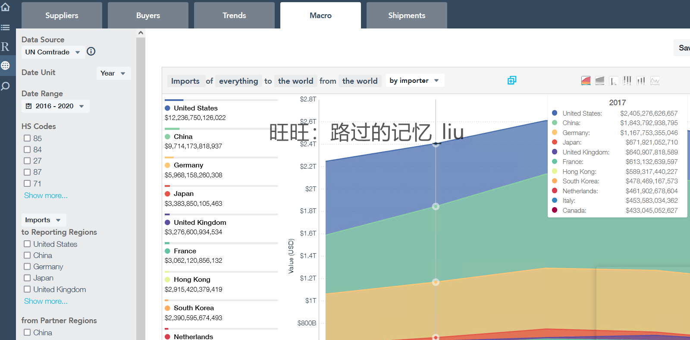Image resolution: width=690 pixels, height=340 pixels.
Task: Select the gray percent area chart type
Action: point(599,81)
